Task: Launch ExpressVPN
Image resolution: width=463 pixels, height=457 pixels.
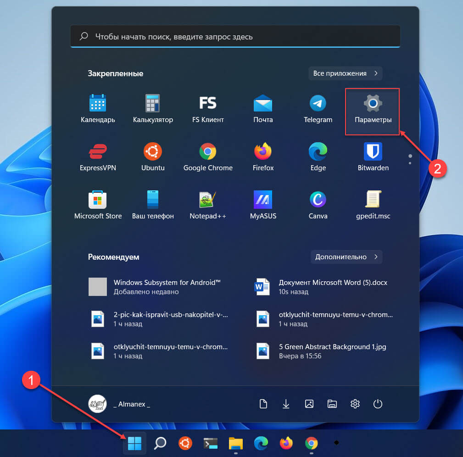Action: coord(98,157)
